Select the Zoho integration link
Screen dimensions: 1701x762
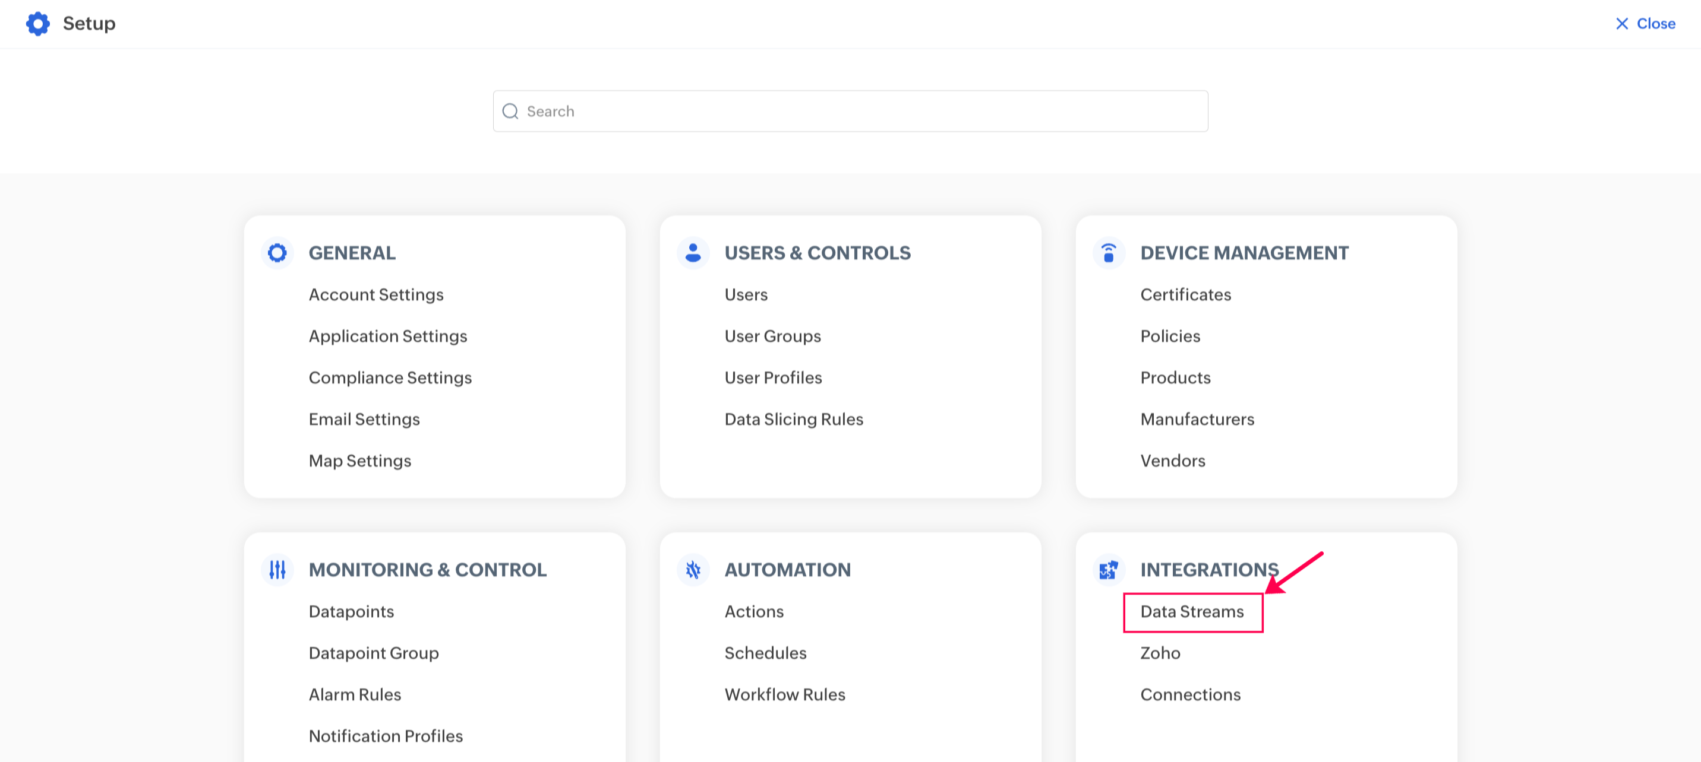pos(1160,653)
